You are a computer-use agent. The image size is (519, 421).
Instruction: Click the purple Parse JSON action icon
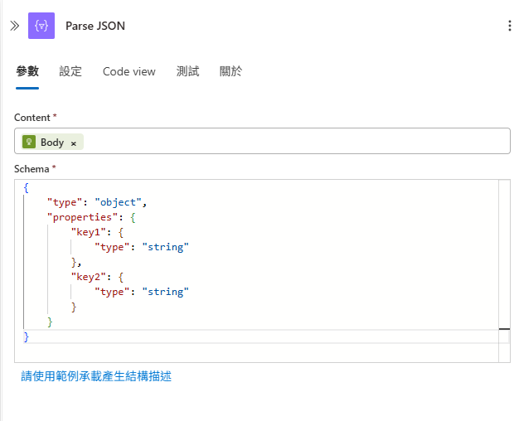tap(41, 26)
